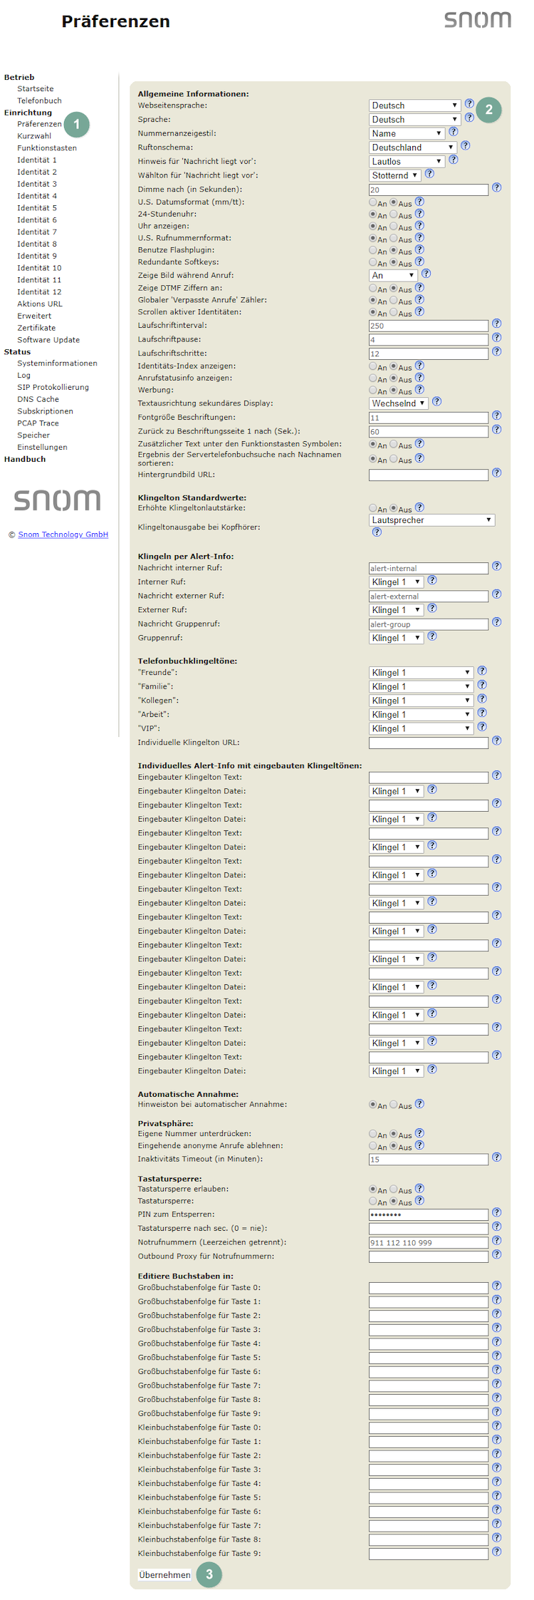Turn on Eigene Nummer unterdrücken
This screenshot has width=534, height=1600.
point(373,1133)
